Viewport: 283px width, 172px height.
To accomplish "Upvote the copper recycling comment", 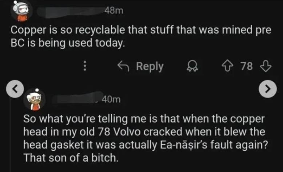I will 231,67.
